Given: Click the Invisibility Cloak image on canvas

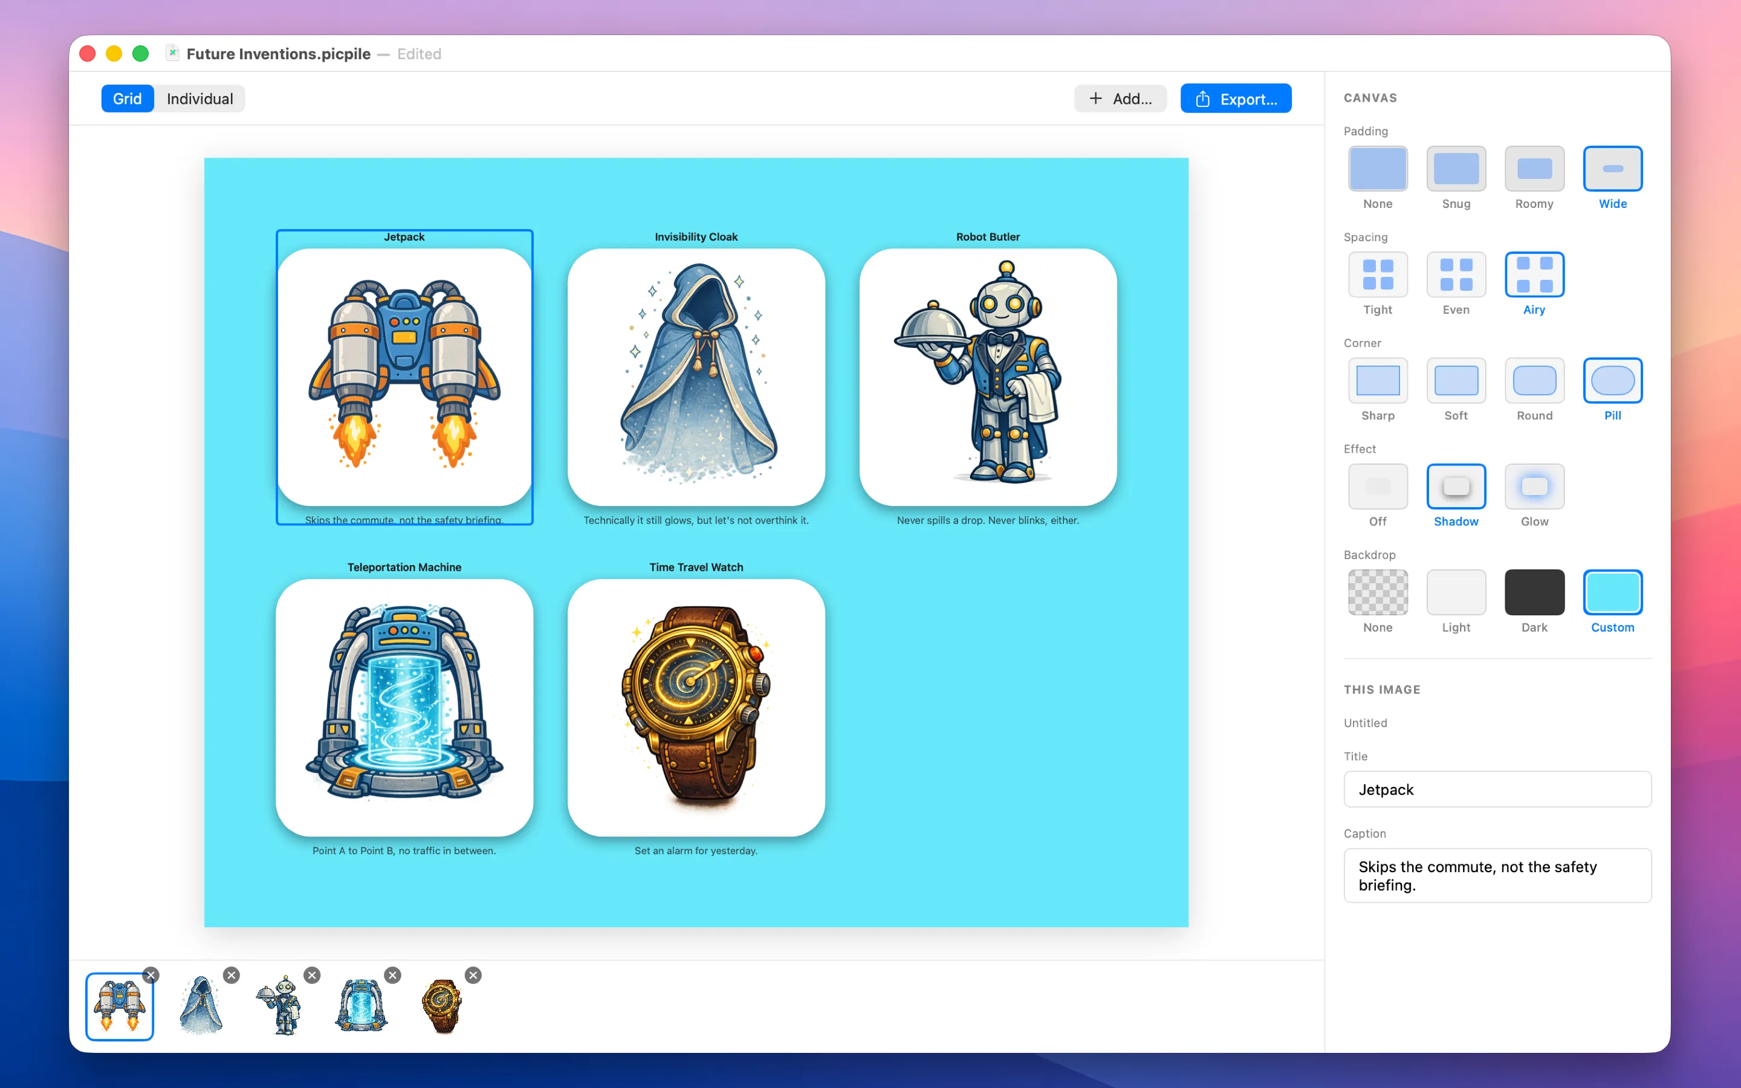Looking at the screenshot, I should 696,377.
